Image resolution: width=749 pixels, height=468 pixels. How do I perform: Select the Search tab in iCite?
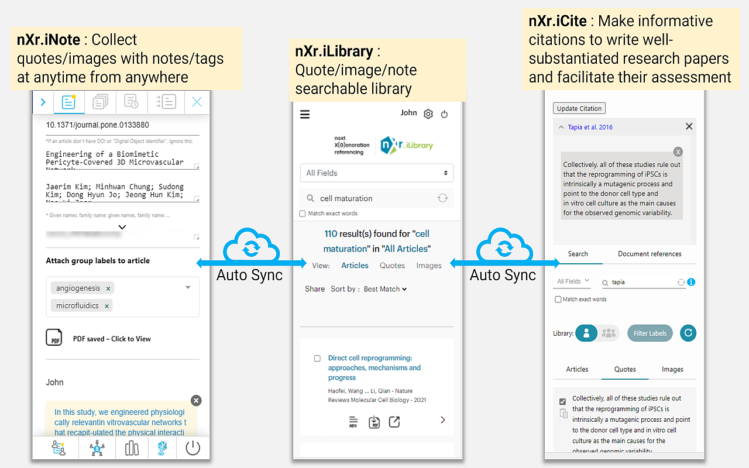578,254
